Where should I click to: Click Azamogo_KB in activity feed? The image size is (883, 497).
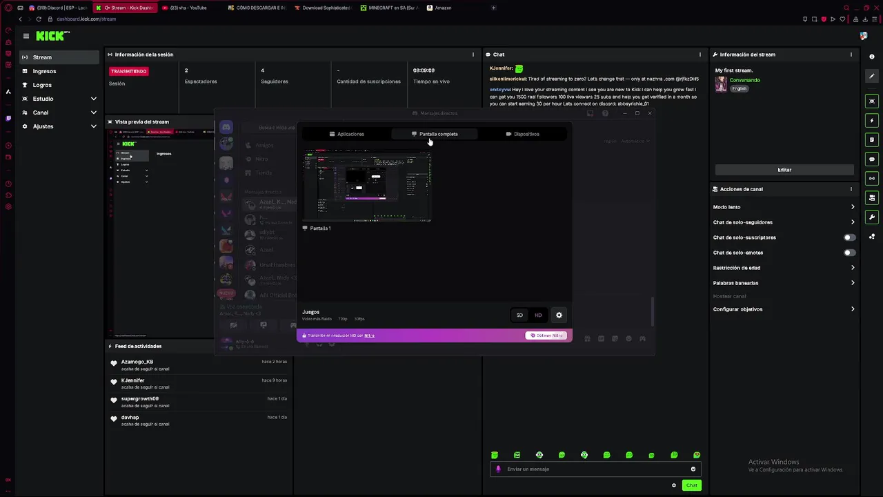(x=137, y=362)
